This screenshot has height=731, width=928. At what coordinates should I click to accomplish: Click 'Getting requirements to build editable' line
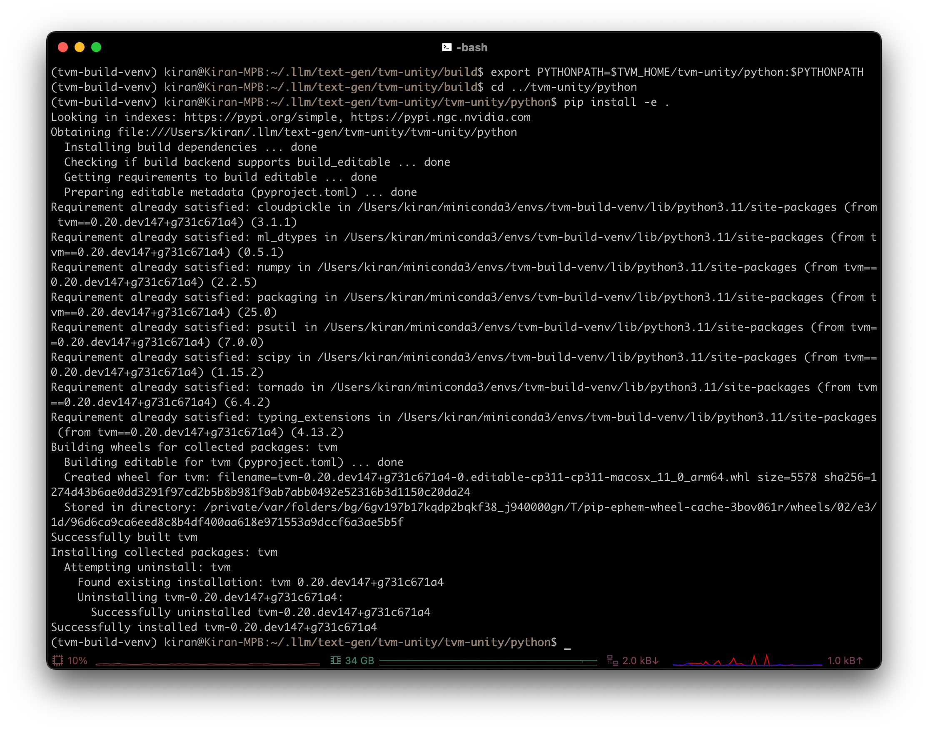point(221,177)
